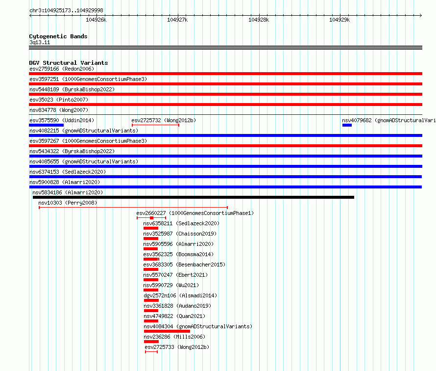Select the 3q13.11 band label
The width and height of the screenshot is (436, 371).
click(x=40, y=42)
